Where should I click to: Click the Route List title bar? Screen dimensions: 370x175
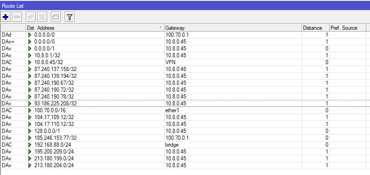pyautogui.click(x=185, y=5)
